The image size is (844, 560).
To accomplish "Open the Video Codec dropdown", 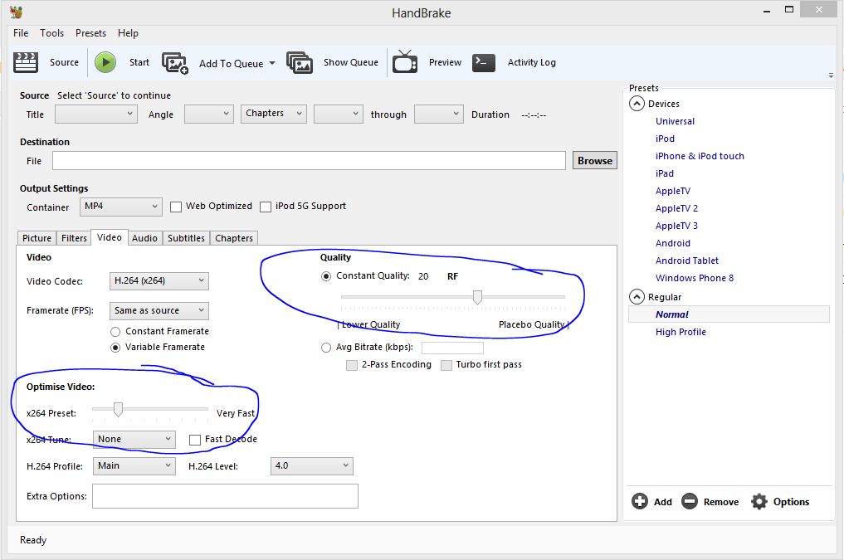I will [159, 280].
